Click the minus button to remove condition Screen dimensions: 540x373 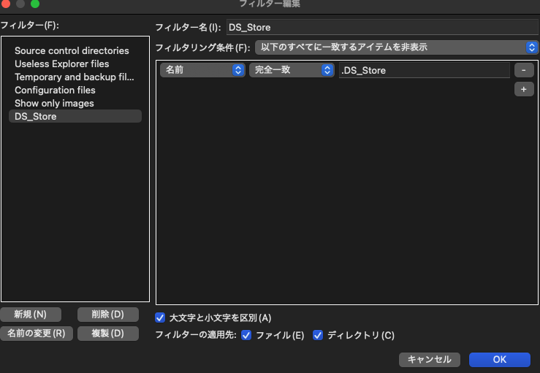pos(524,71)
